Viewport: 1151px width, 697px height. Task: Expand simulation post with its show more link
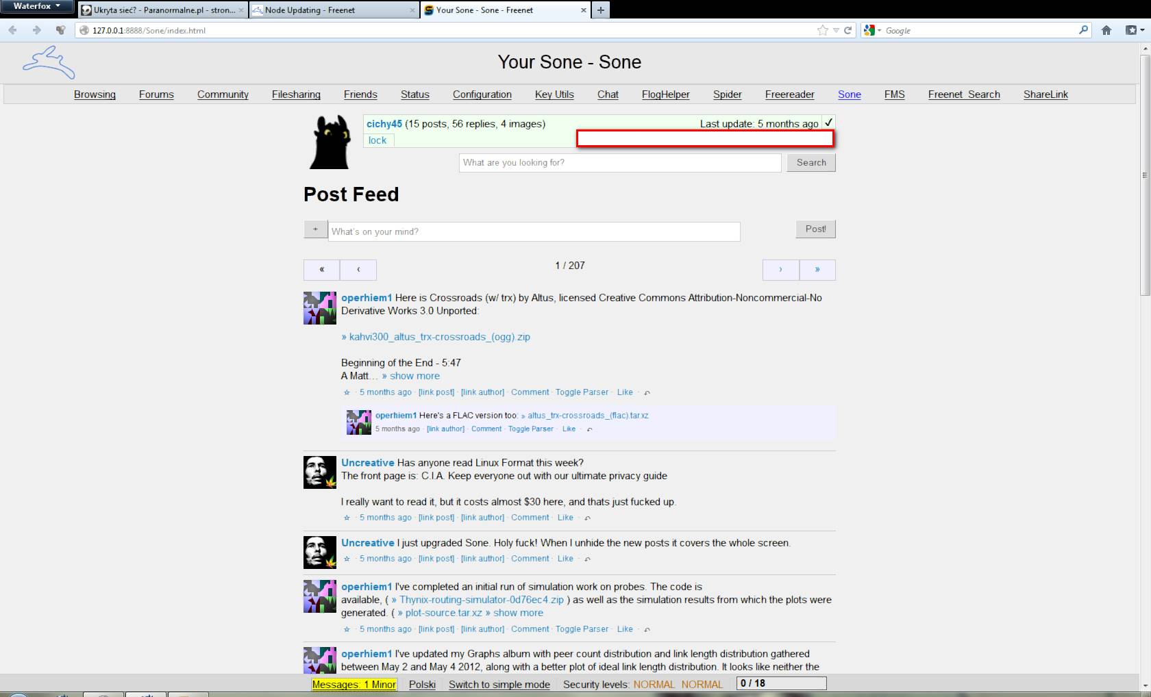[514, 613]
